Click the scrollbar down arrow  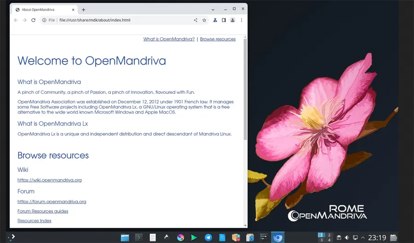pyautogui.click(x=245, y=226)
